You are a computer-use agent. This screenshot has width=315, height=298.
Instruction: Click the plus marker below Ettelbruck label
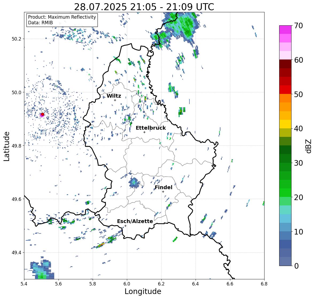[x=144, y=132]
